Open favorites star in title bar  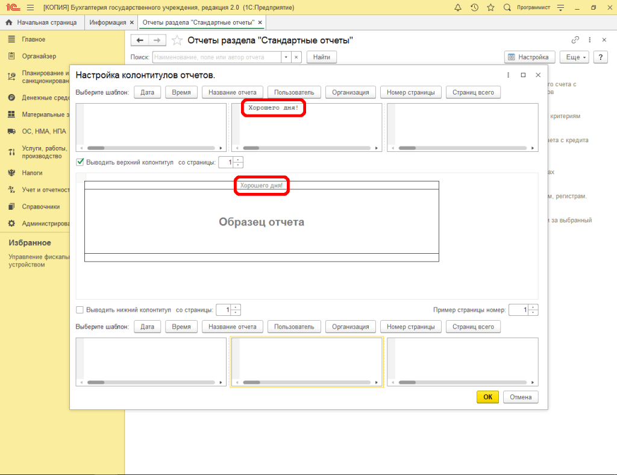pyautogui.click(x=490, y=8)
